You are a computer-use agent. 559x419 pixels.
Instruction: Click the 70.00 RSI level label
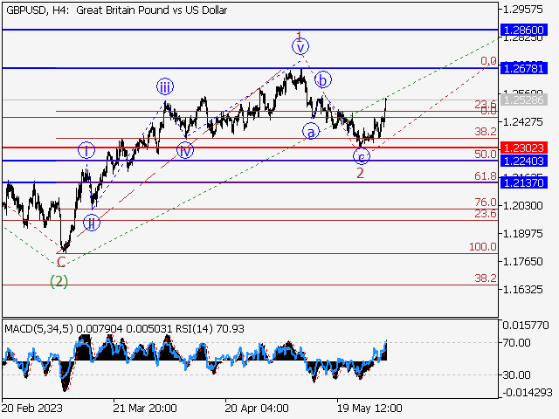516,343
